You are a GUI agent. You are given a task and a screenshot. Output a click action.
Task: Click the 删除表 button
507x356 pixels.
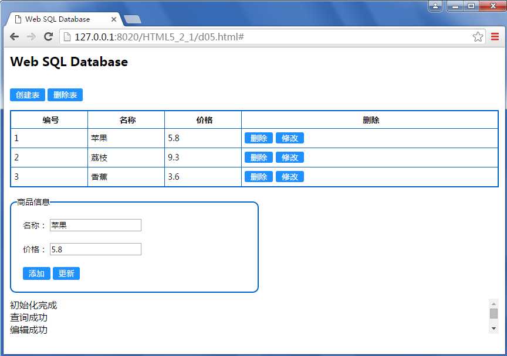(65, 95)
